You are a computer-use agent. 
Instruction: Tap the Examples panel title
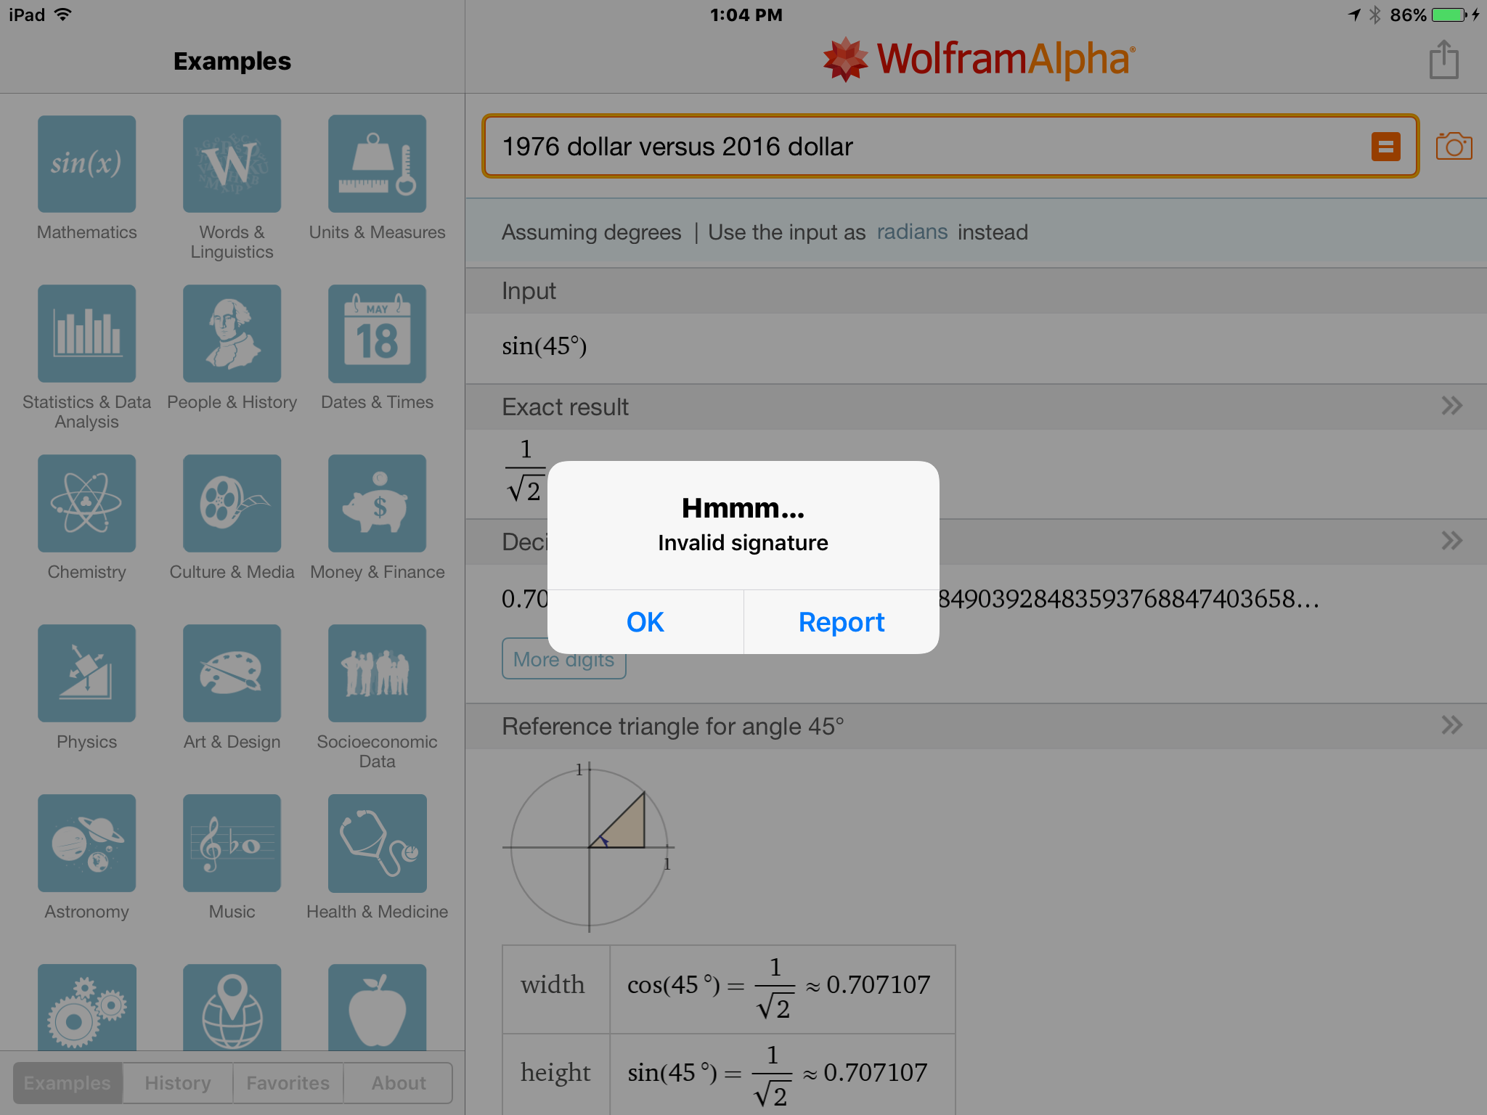232,61
